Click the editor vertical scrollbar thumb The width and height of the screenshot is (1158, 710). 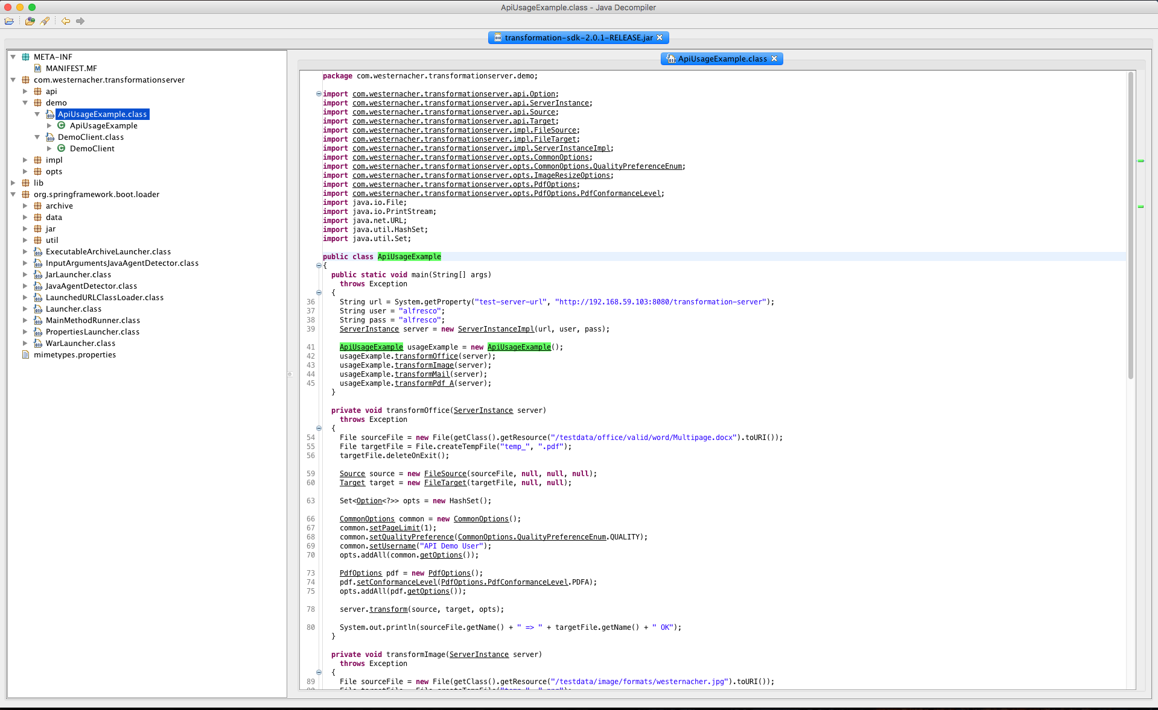[x=1130, y=226]
